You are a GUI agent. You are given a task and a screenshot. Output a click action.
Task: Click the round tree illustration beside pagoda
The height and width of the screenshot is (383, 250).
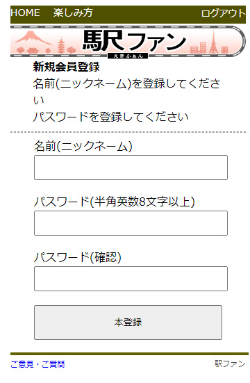pos(72,50)
